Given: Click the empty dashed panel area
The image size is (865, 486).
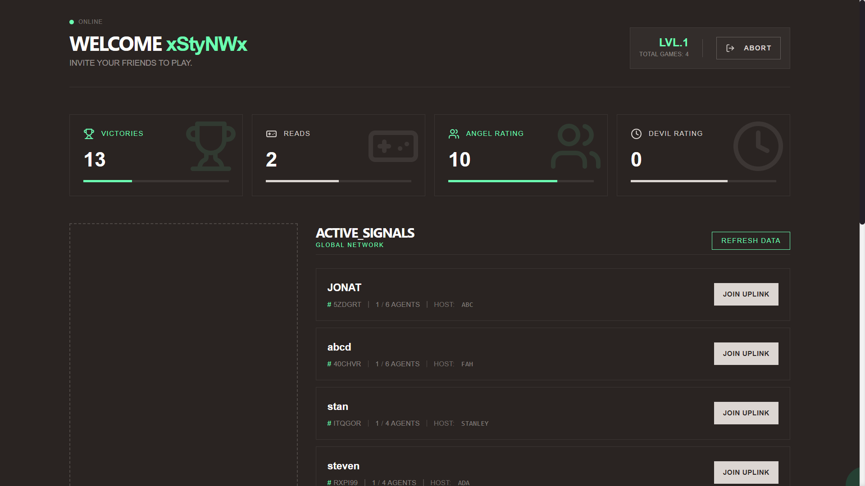Looking at the screenshot, I should (x=183, y=355).
